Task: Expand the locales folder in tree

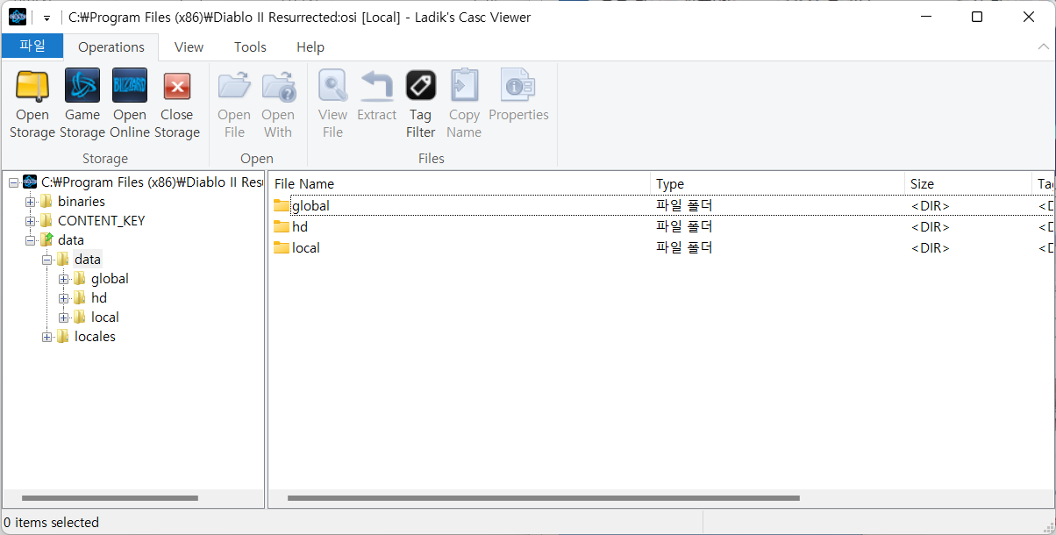Action: tap(46, 337)
